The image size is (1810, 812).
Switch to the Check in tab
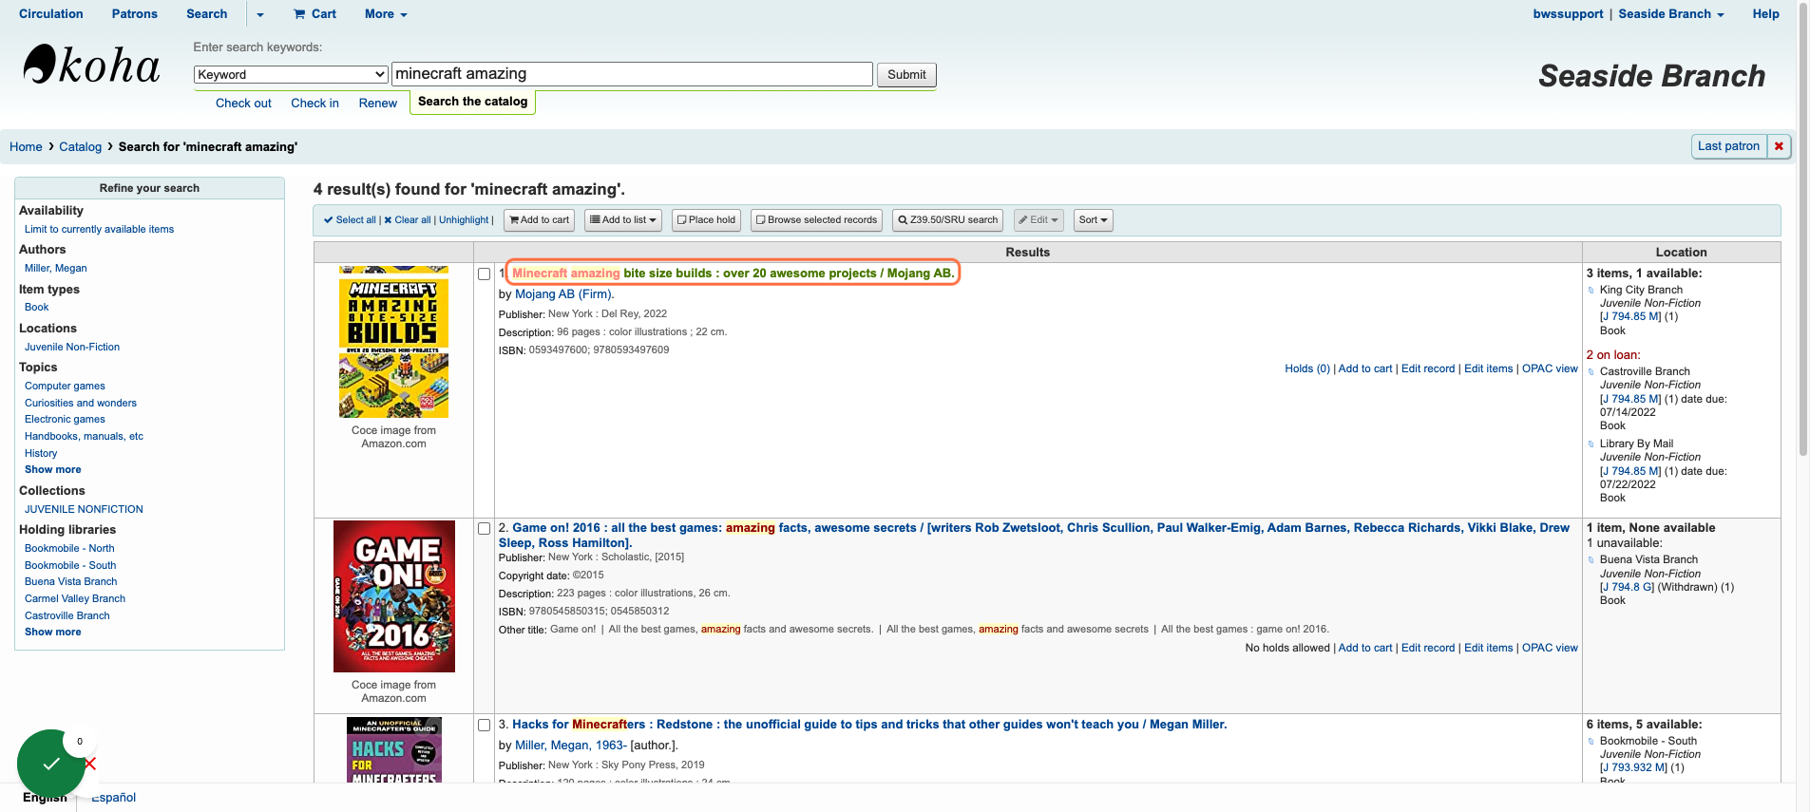[314, 104]
